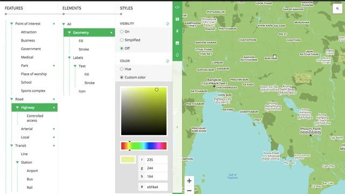Screen dimensions: 345x194
Task: Select the Icon element
Action: click(82, 91)
